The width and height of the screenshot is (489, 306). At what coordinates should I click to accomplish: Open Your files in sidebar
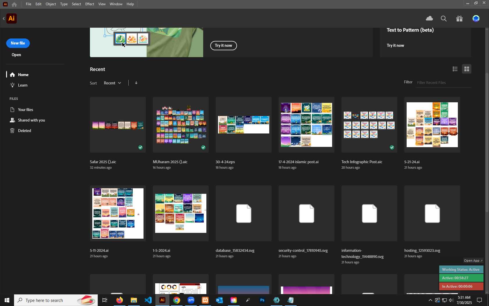26,110
